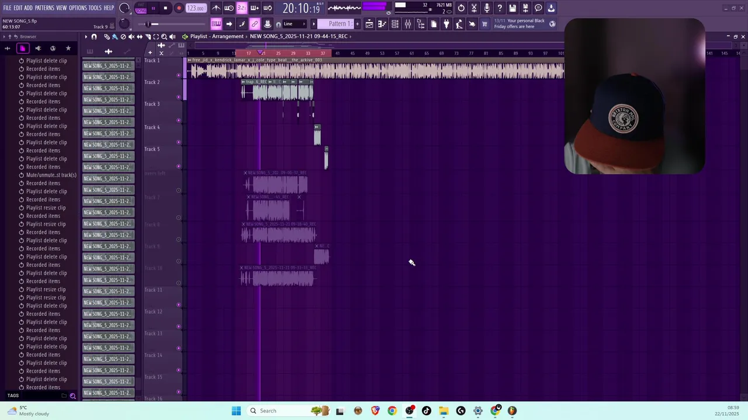Mute Track 1 using its green dot
The width and height of the screenshot is (748, 420).
[x=179, y=75]
